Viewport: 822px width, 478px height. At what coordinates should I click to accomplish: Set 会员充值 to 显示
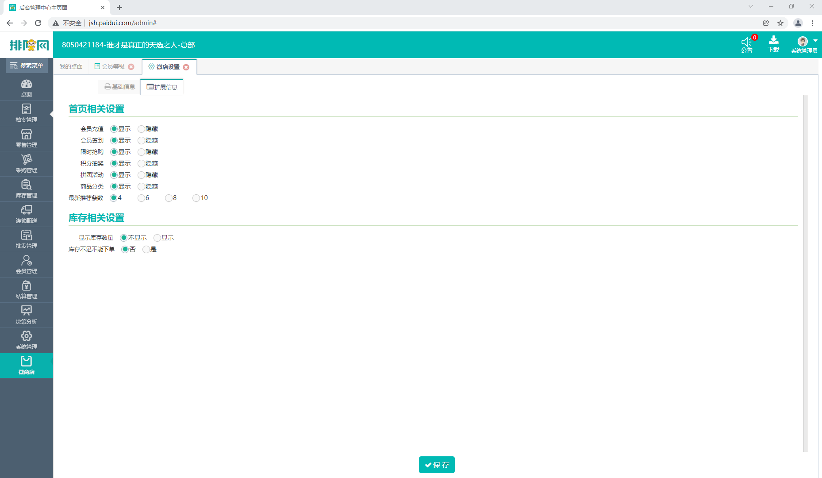pos(114,129)
